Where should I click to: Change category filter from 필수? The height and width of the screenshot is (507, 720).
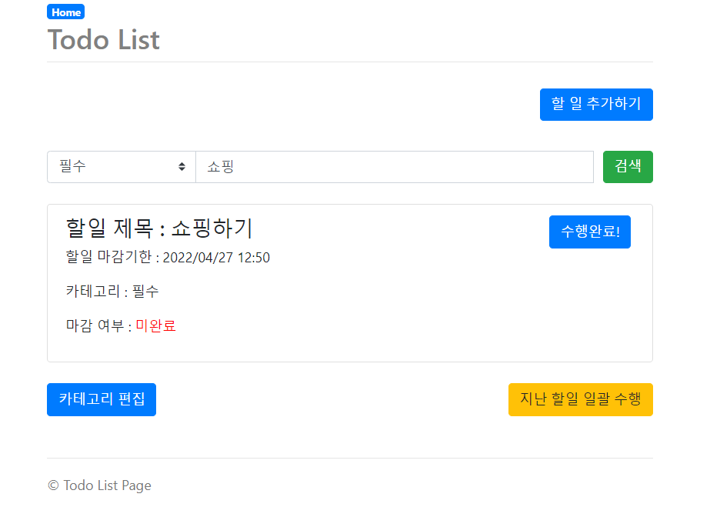point(121,166)
